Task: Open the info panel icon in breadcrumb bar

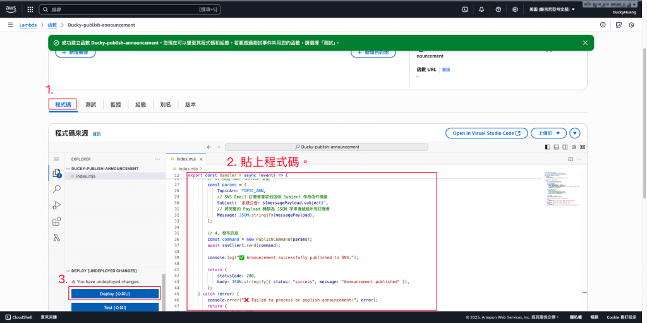Action: coord(603,25)
